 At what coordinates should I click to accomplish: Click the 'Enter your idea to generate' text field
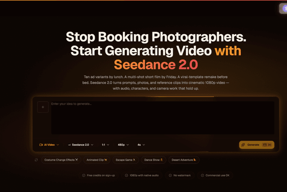[162, 118]
